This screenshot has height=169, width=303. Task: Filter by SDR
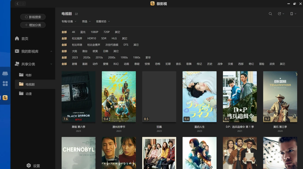104,38
